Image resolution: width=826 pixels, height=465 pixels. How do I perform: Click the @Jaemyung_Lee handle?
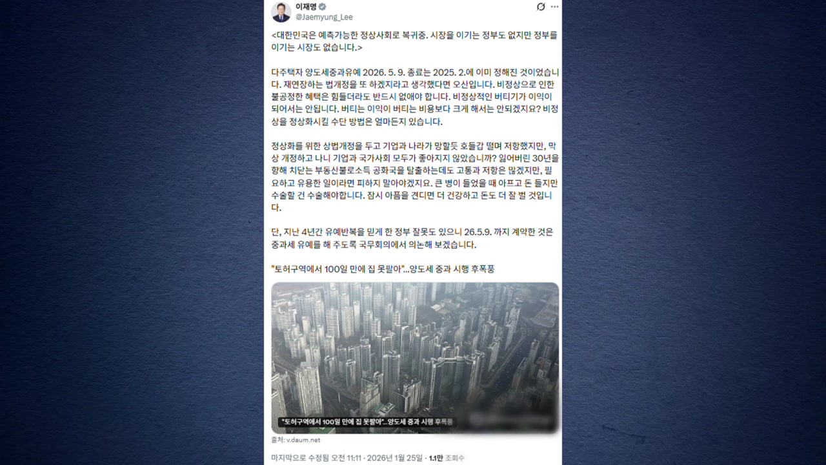click(324, 17)
